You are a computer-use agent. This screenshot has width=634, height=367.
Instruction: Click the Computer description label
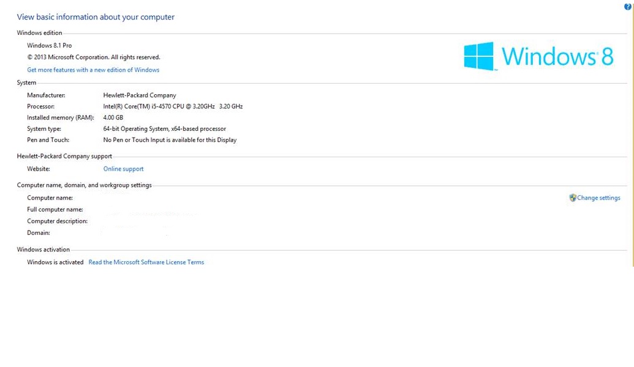(58, 221)
